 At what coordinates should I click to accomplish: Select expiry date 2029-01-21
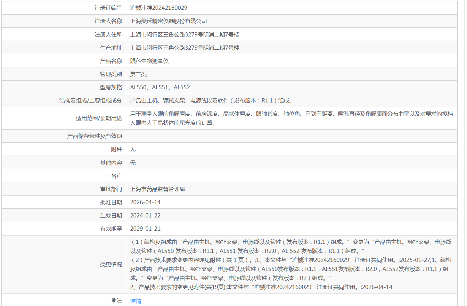click(x=146, y=229)
